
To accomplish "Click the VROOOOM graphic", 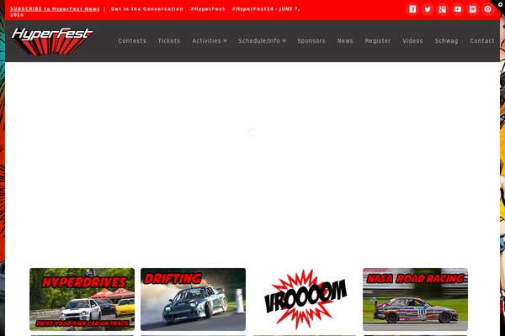I will click(305, 300).
